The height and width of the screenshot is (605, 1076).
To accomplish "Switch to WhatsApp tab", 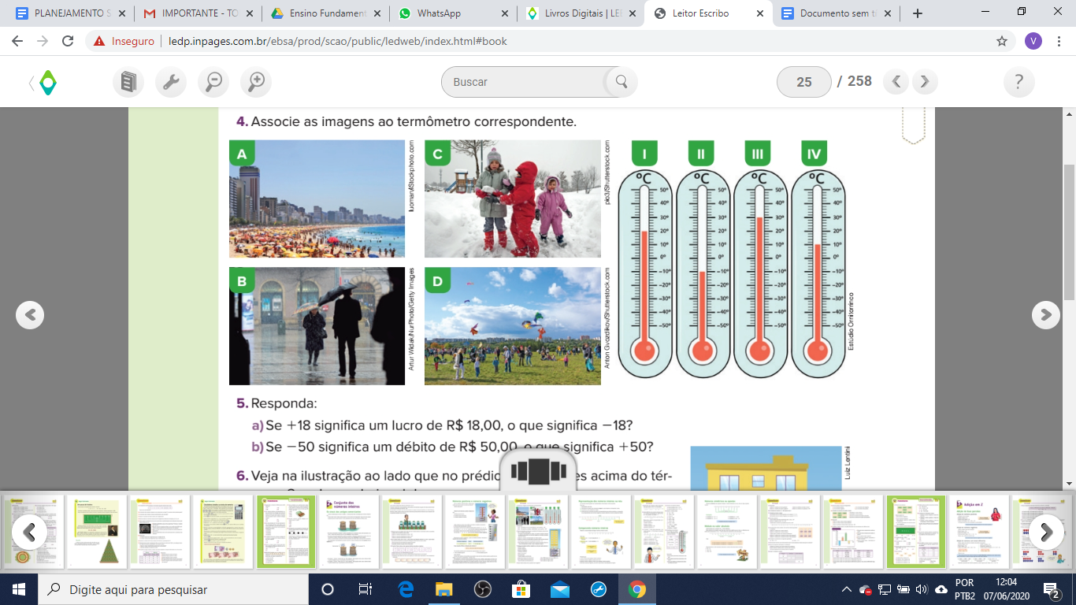I will point(452,13).
